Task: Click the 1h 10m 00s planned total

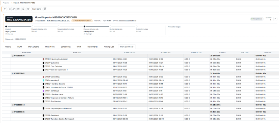Action: (x=215, y=73)
